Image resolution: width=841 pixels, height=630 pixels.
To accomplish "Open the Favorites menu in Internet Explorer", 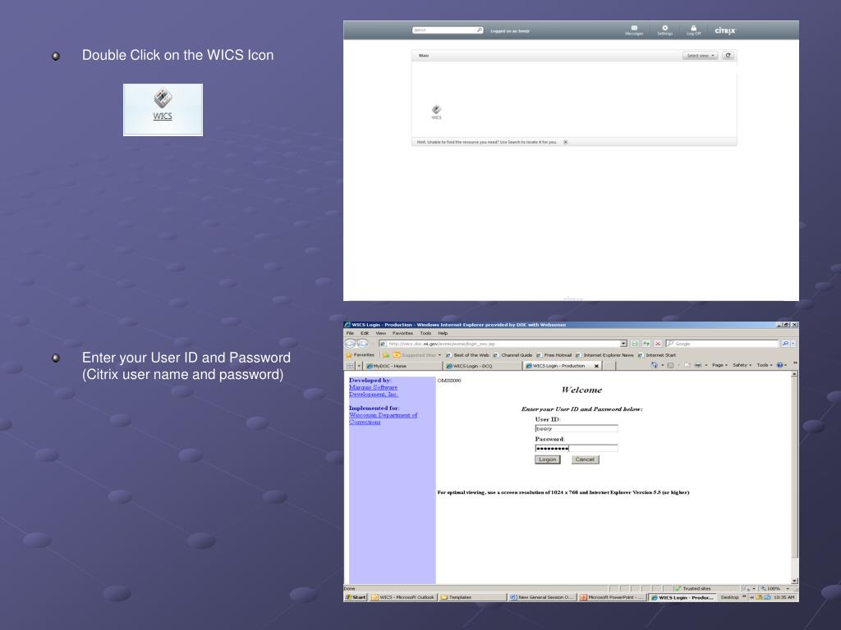I will (x=402, y=333).
